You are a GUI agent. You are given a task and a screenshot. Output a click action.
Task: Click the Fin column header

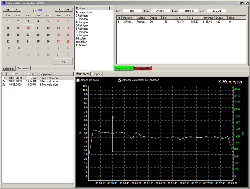tap(168, 18)
